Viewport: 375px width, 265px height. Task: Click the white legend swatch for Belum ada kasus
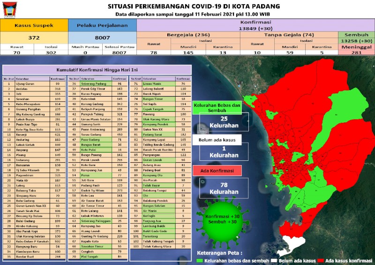(274, 261)
